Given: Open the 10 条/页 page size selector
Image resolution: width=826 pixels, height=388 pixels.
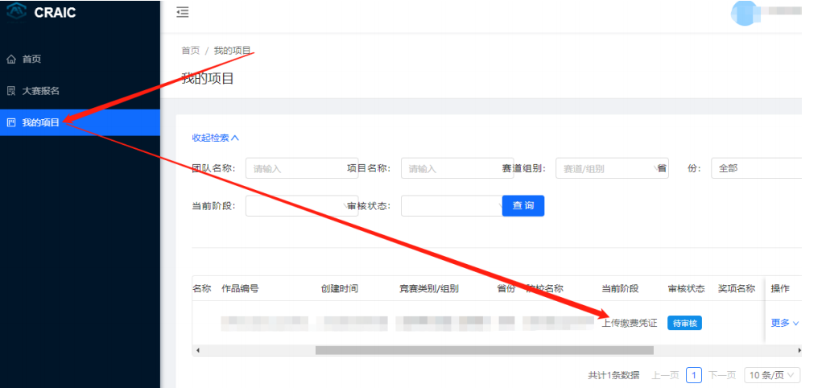Looking at the screenshot, I should click(771, 375).
